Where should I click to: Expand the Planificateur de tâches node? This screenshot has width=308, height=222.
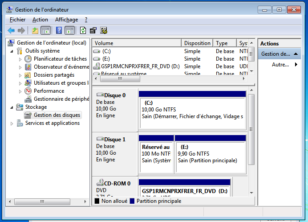click(x=20, y=59)
